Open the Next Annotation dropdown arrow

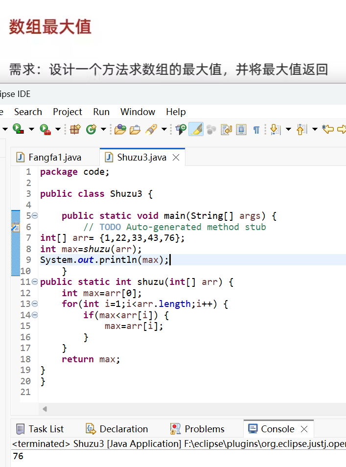[288, 129]
